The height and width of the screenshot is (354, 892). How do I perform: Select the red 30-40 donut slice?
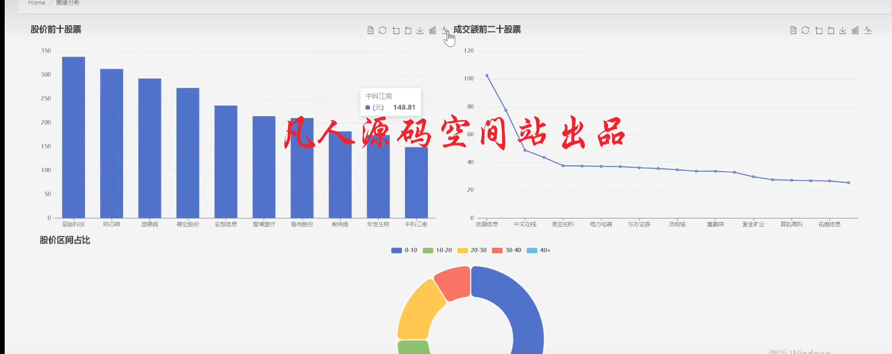454,282
